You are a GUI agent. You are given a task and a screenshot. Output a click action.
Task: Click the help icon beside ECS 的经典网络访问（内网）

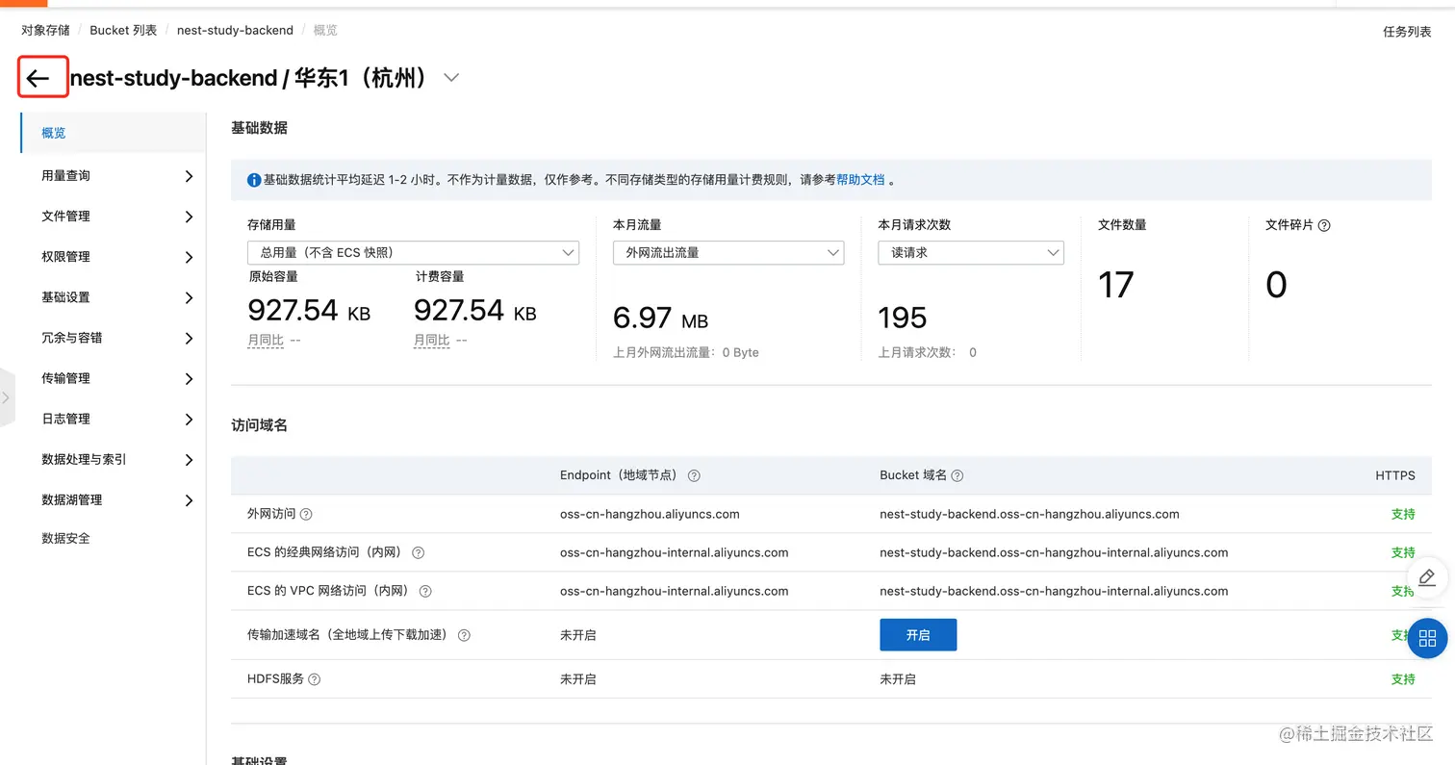coord(418,552)
